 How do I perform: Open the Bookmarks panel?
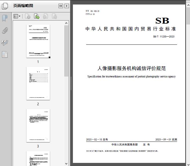pyautogui.click(x=5, y=18)
